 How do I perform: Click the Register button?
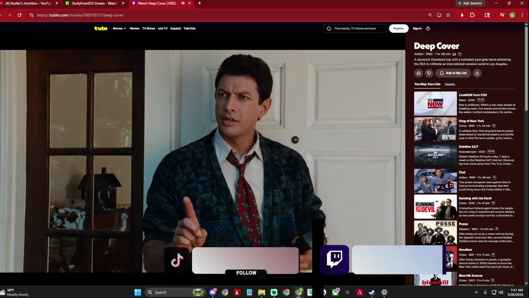pyautogui.click(x=399, y=29)
